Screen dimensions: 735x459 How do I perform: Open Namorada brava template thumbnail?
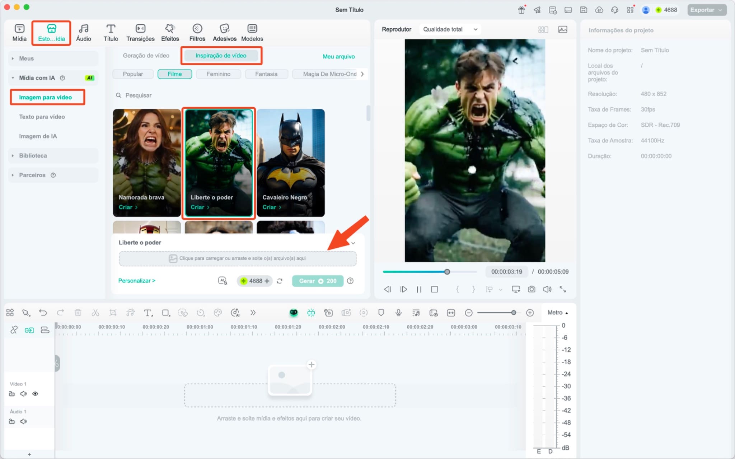tap(147, 163)
